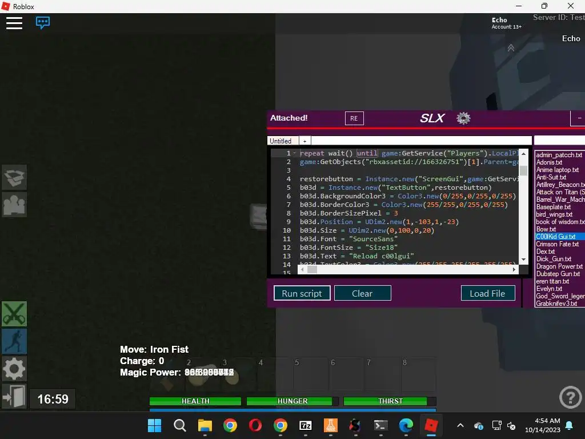Click the THIRST bar
Image resolution: width=585 pixels, height=439 pixels.
click(390, 401)
